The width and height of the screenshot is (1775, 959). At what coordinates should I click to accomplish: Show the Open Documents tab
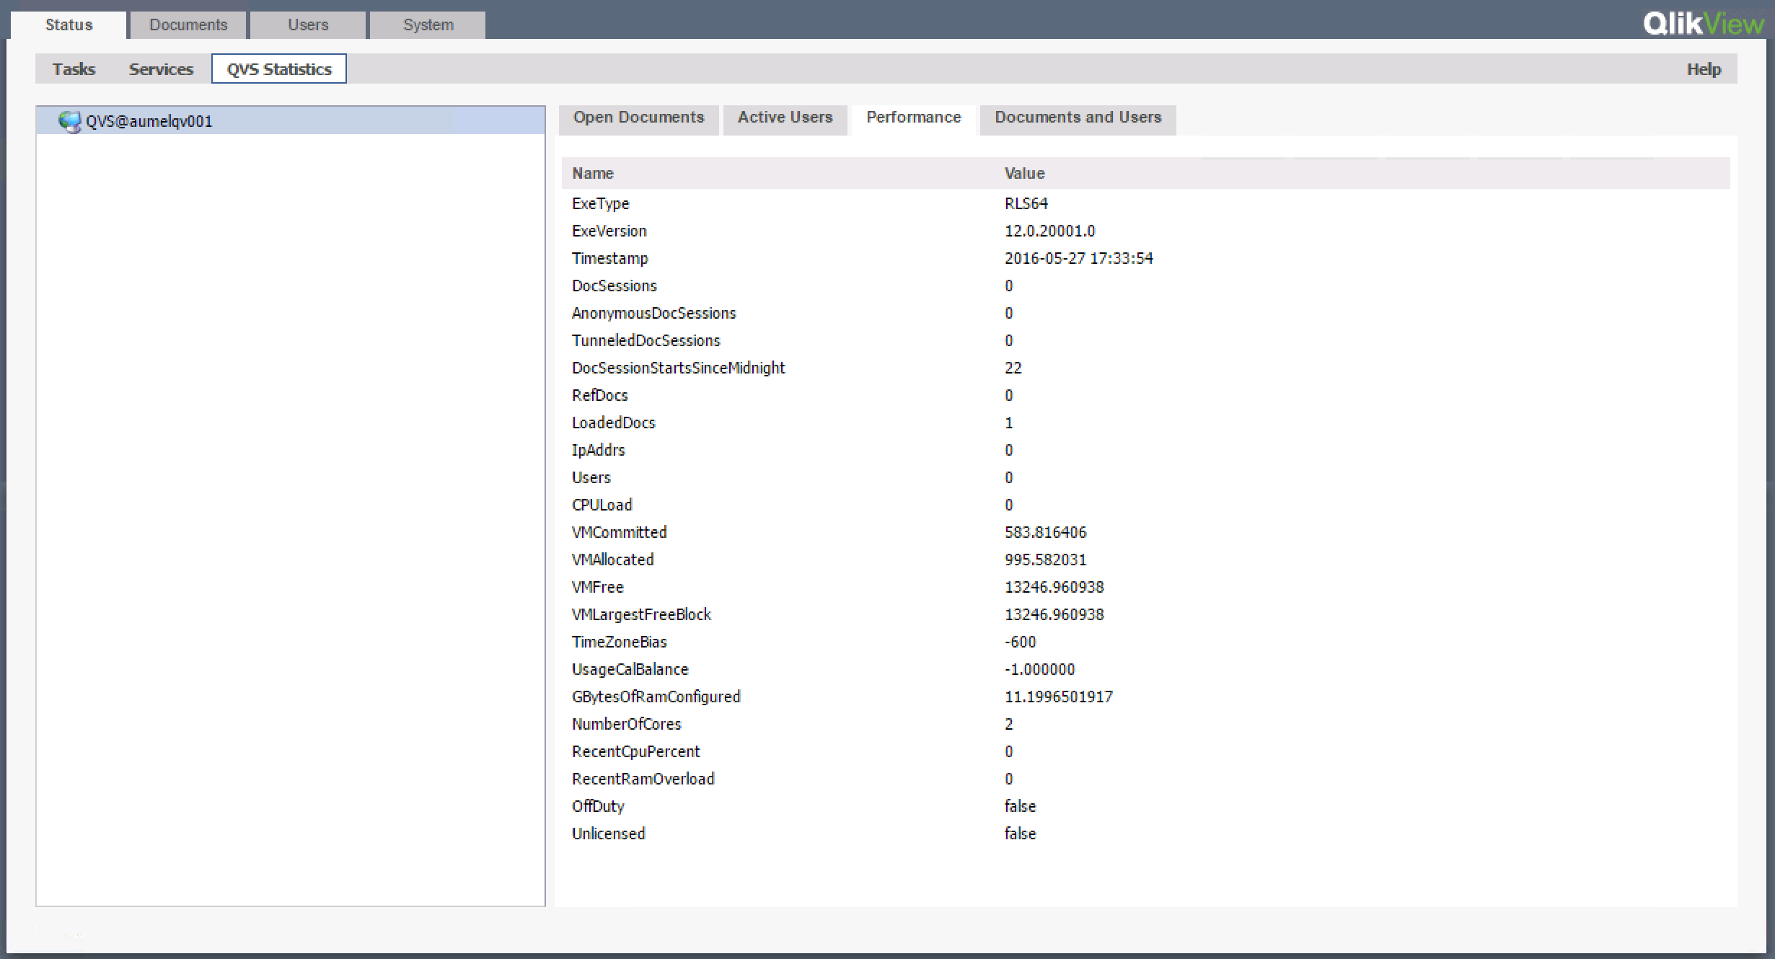(638, 118)
